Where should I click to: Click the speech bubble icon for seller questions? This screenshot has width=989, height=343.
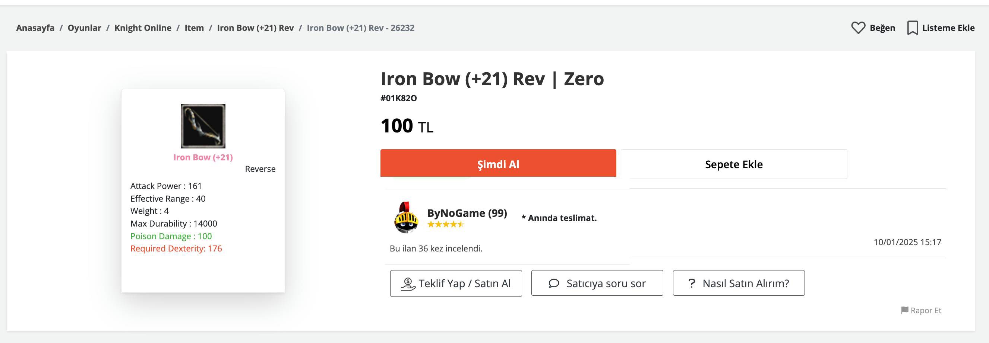pyautogui.click(x=554, y=283)
